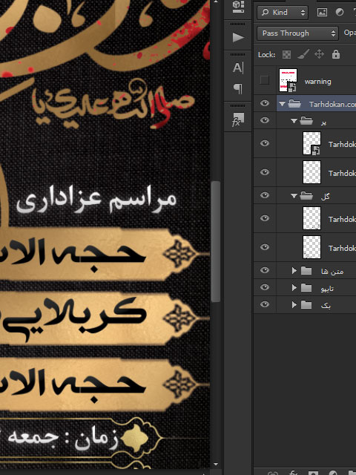
Task: Click the warning layer thumbnail
Action: click(x=288, y=80)
